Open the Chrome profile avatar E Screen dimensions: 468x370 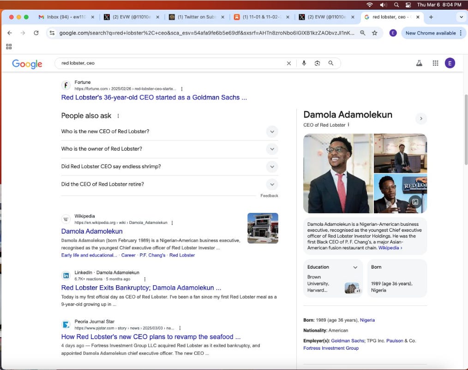click(x=393, y=33)
